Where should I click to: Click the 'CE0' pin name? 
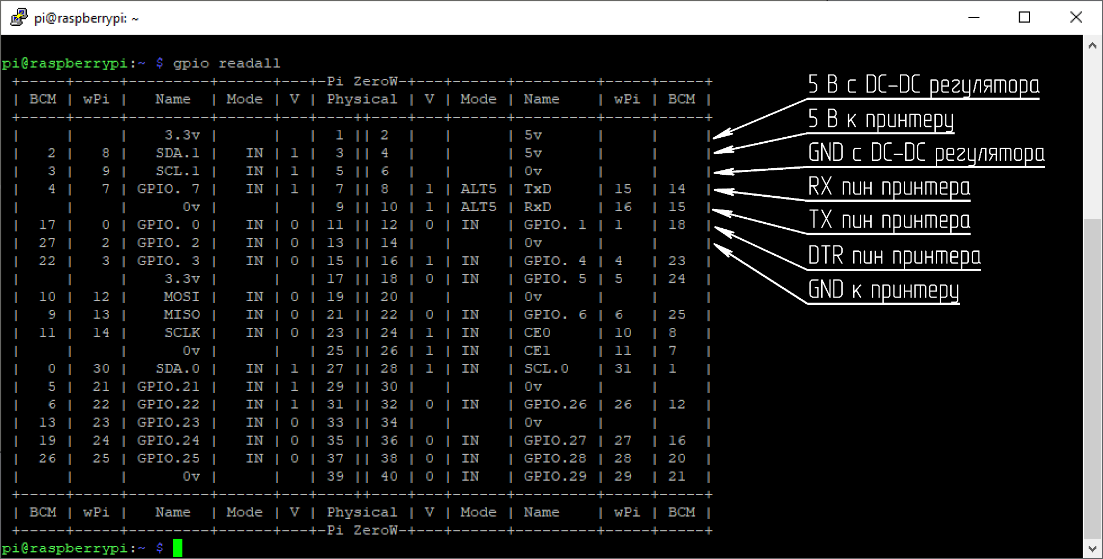(x=537, y=332)
